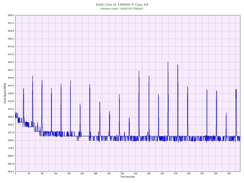The height and width of the screenshot is (183, 244).
Task: Click the chart title 'Intel Core i9 14900H P-Core #4'
Action: click(x=122, y=4)
